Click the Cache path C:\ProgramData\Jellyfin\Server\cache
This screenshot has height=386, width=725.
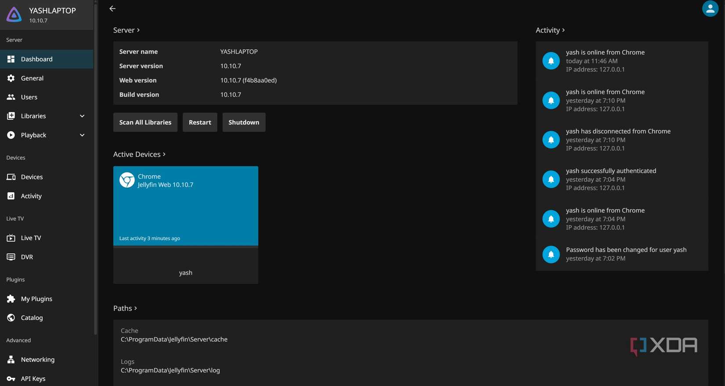[174, 339]
